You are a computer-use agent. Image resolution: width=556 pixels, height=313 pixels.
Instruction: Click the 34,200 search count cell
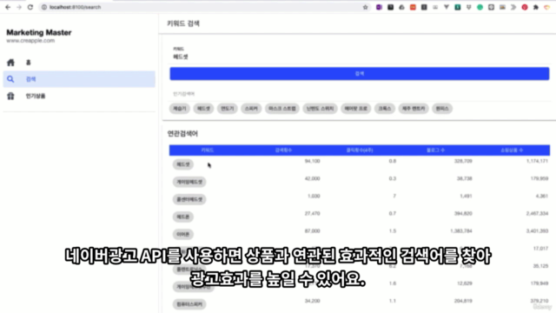[x=312, y=301]
